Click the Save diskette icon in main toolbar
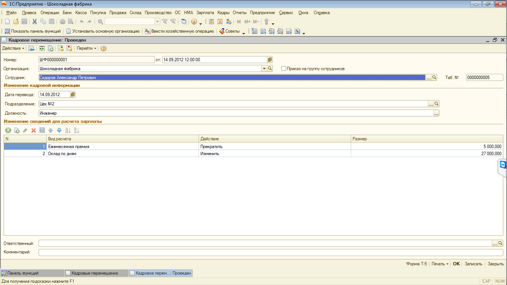The image size is (507, 285). 24,22
